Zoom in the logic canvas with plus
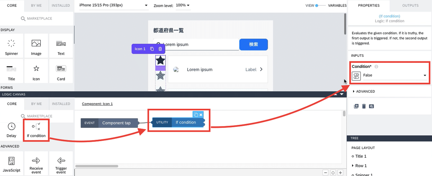The width and height of the screenshot is (432, 176). coord(340,173)
